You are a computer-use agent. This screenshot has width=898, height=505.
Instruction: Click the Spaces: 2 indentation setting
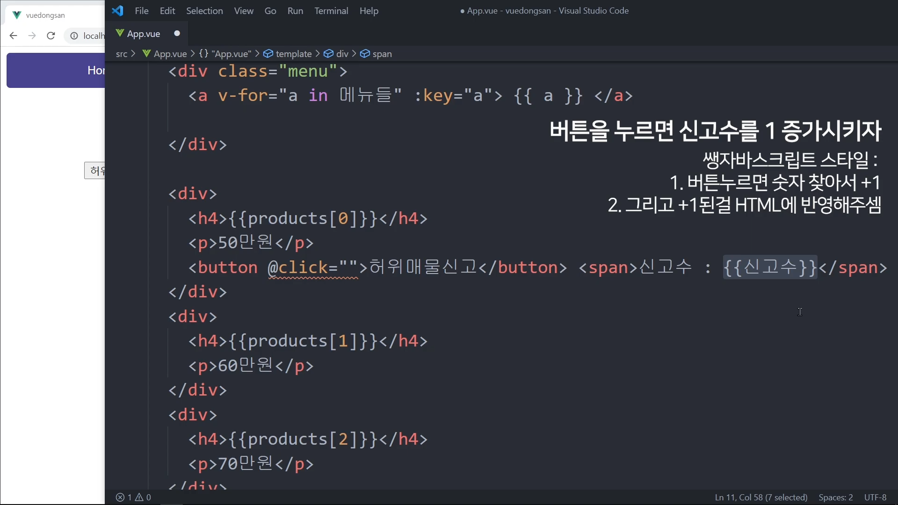pos(835,498)
